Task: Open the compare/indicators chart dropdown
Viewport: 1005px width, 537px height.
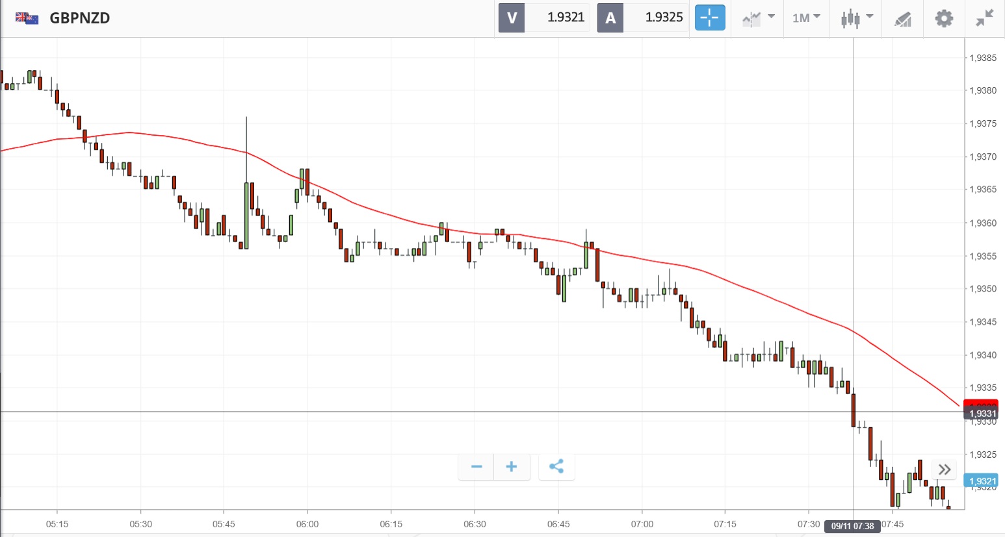Action: [758, 18]
